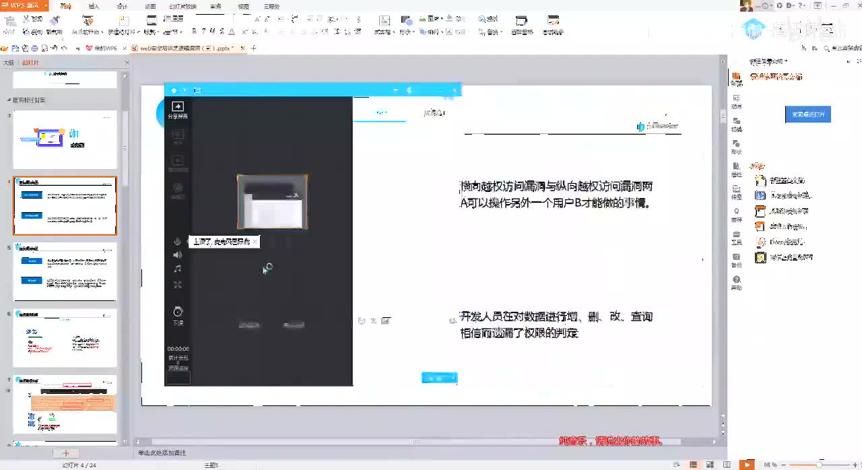
Task: Open the 属性 properties panel in right sidebar
Action: click(x=737, y=170)
